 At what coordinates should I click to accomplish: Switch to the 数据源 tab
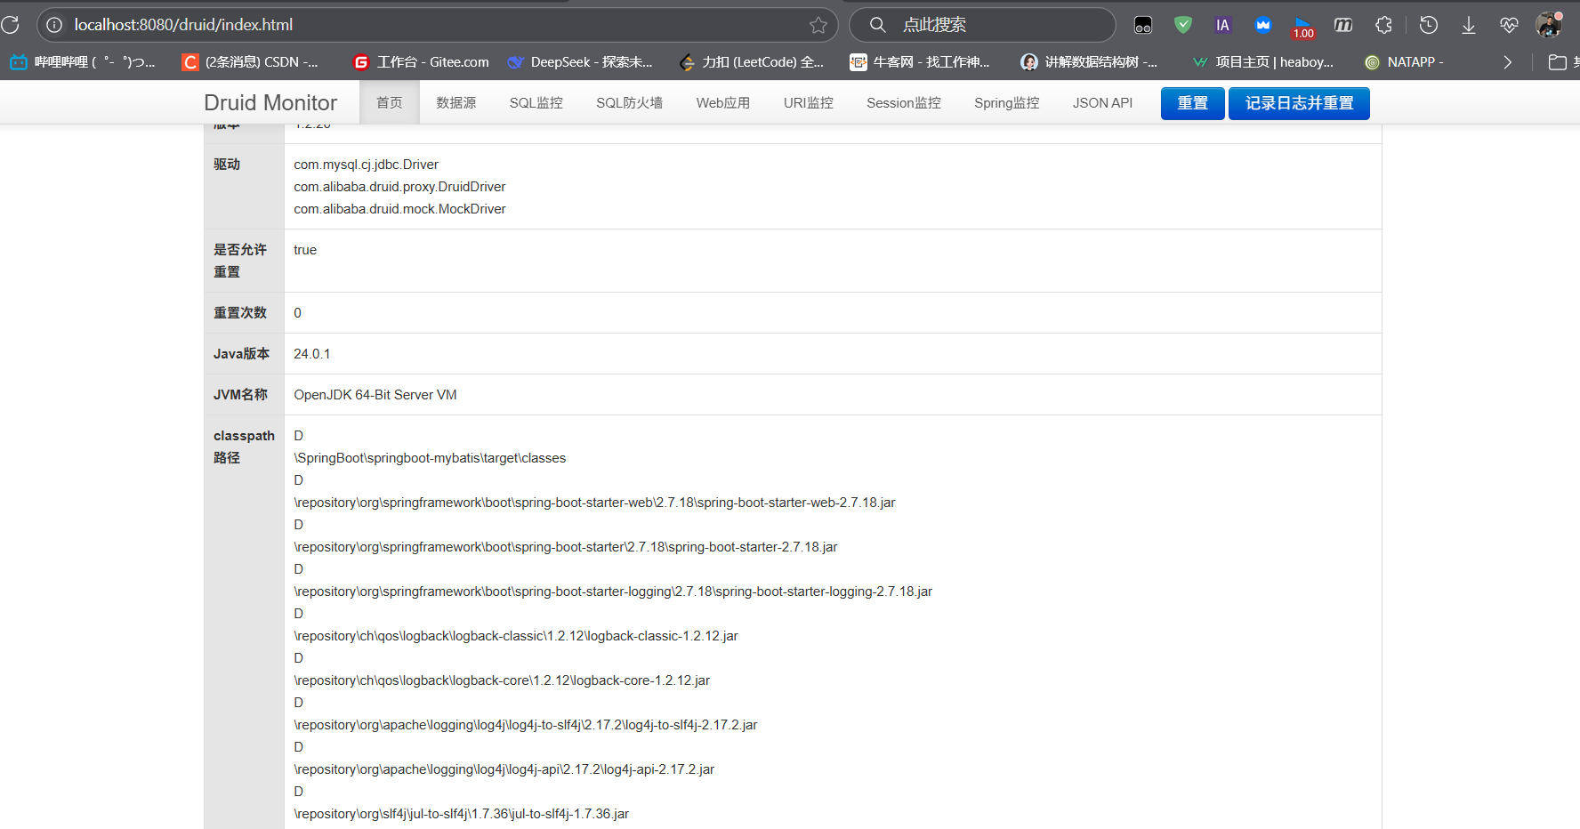(456, 103)
